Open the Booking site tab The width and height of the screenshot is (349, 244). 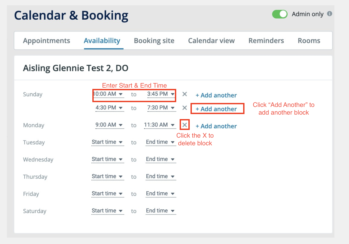[154, 40]
